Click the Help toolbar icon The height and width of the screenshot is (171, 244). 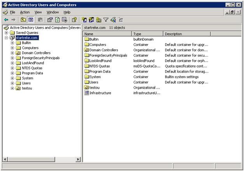click(x=74, y=20)
